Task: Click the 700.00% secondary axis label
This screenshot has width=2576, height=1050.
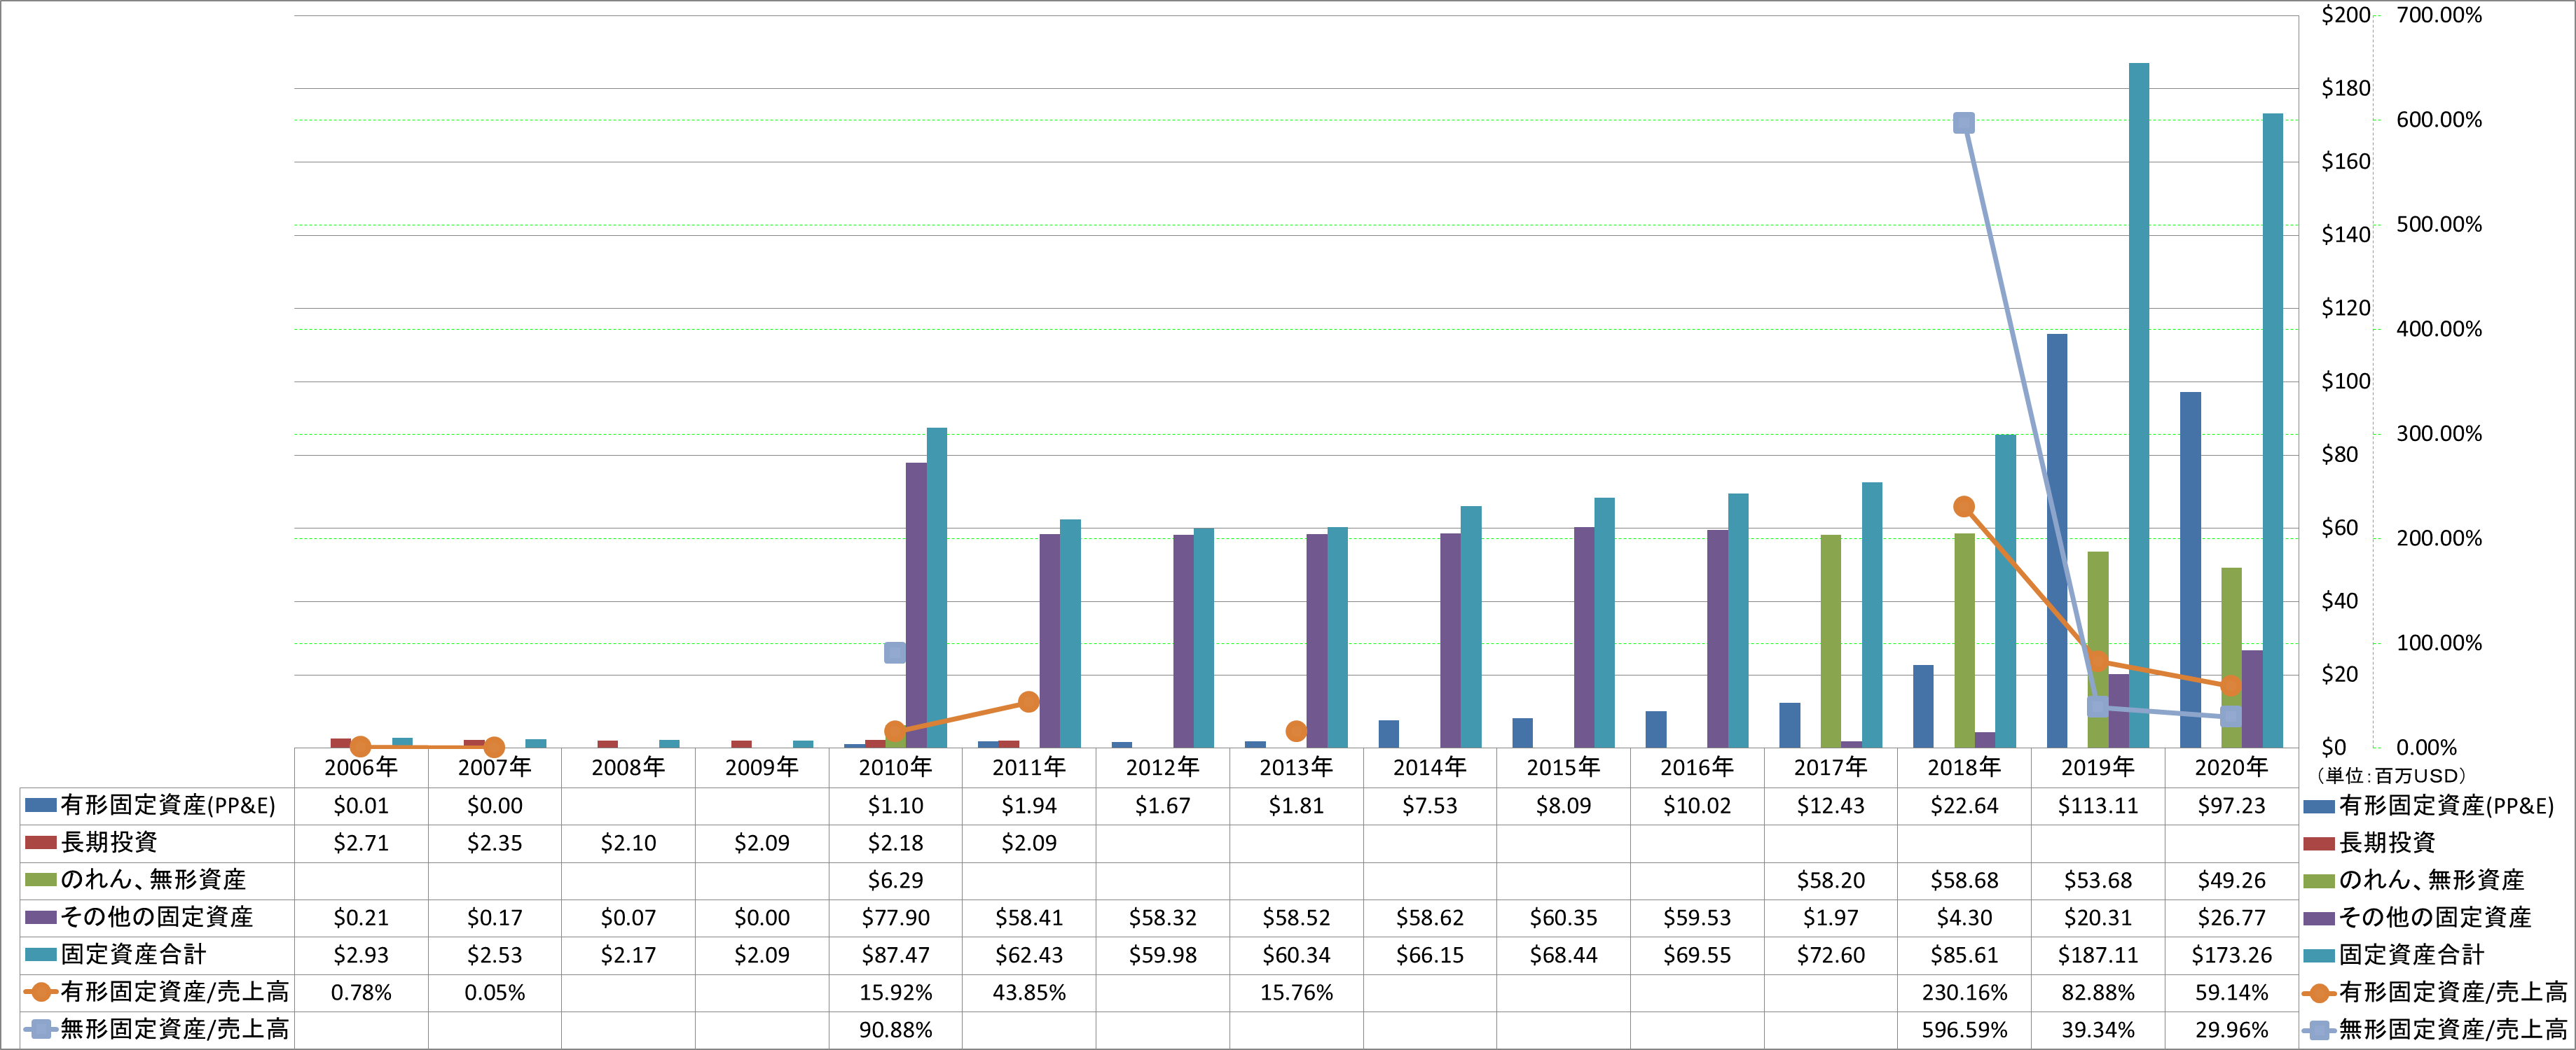Action: click(x=2439, y=15)
